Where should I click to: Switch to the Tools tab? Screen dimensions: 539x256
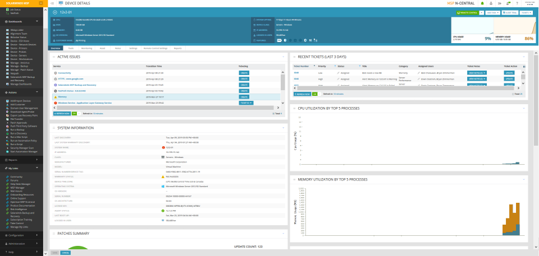[x=71, y=48]
